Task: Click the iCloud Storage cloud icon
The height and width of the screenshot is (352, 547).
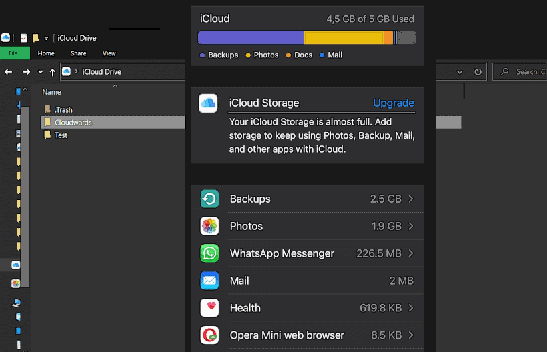Action: tap(208, 103)
